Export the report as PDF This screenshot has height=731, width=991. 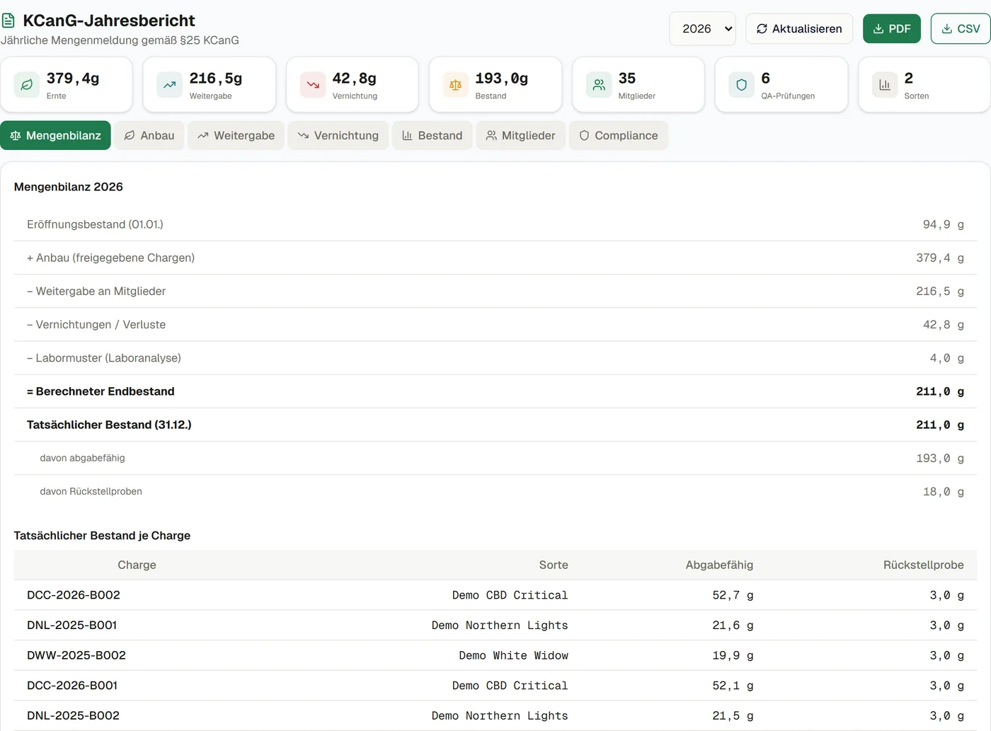pos(892,29)
